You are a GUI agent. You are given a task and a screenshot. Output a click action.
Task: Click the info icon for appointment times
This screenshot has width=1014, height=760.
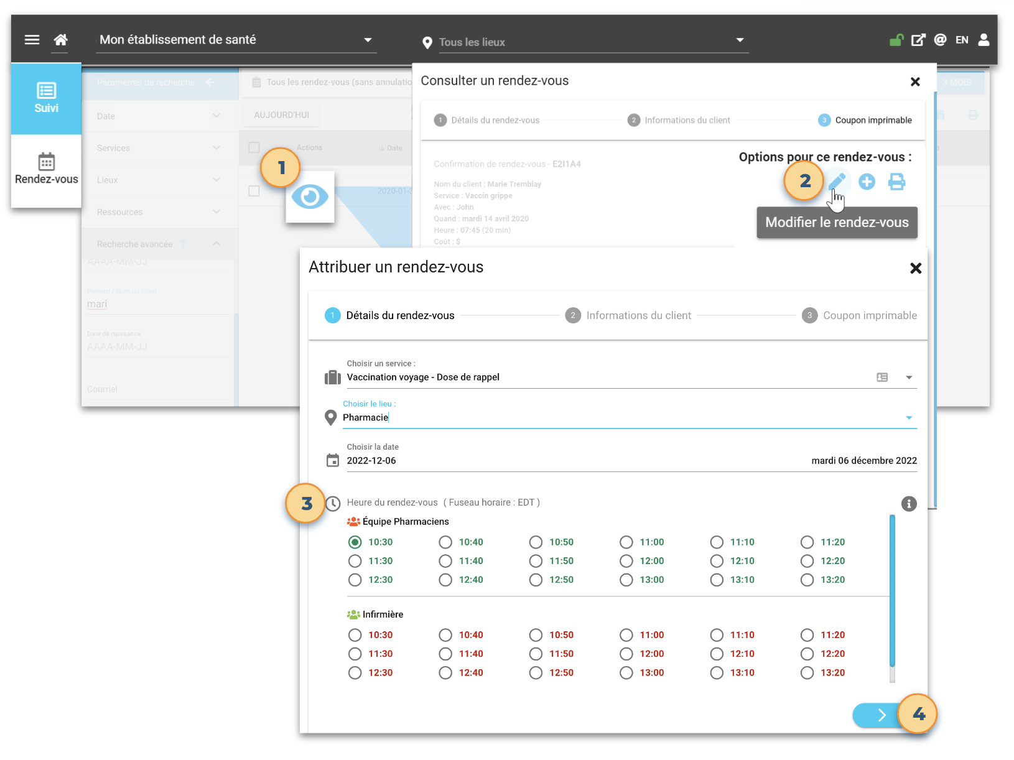pos(909,504)
